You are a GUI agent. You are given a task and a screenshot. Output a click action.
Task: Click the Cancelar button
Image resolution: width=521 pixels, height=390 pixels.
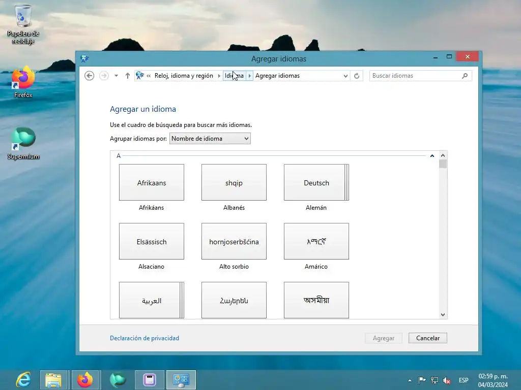(427, 338)
